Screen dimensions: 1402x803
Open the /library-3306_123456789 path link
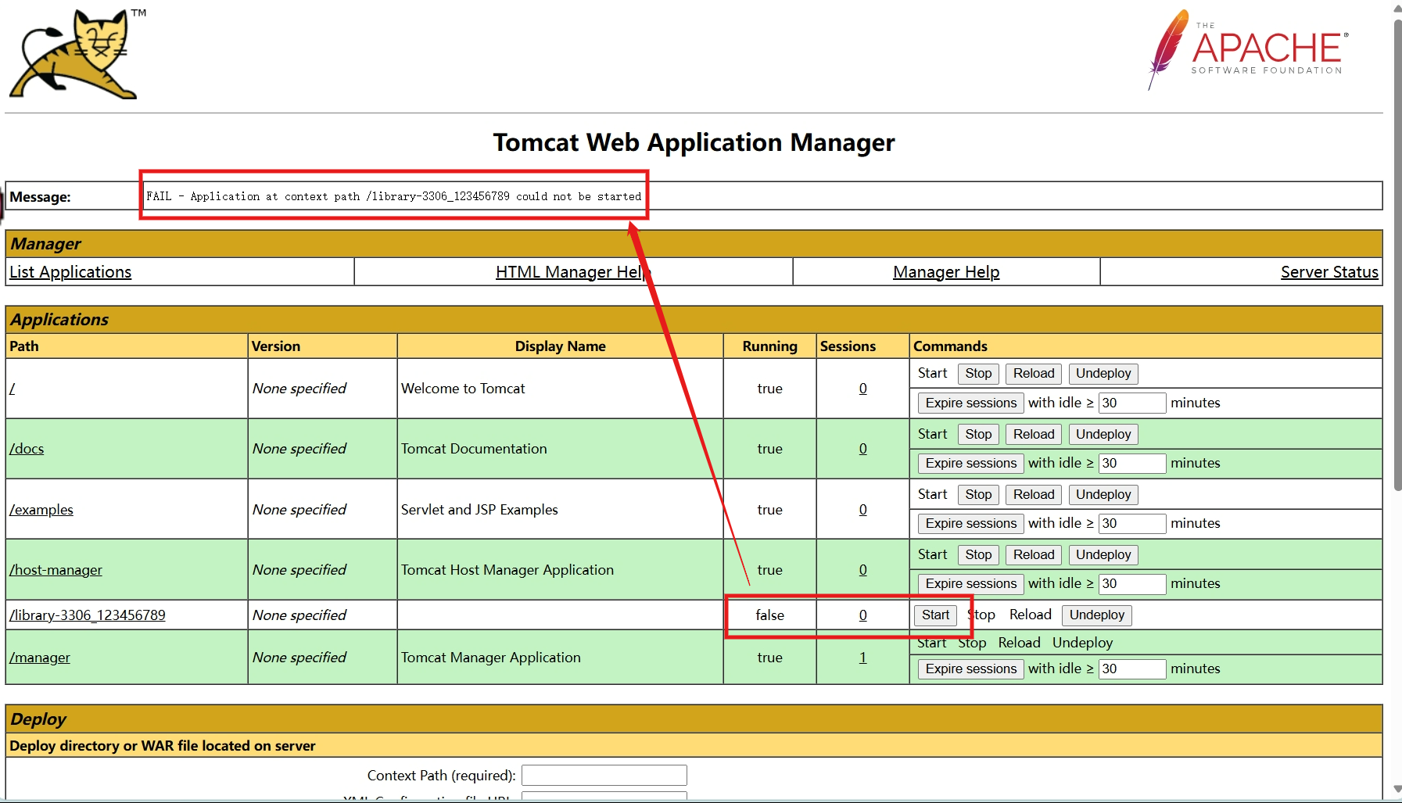[88, 615]
